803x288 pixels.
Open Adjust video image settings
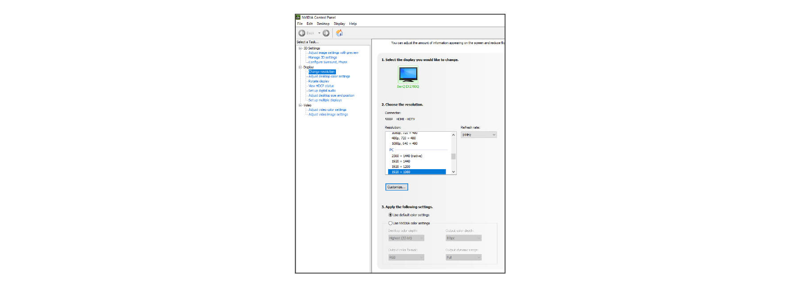pyautogui.click(x=328, y=114)
